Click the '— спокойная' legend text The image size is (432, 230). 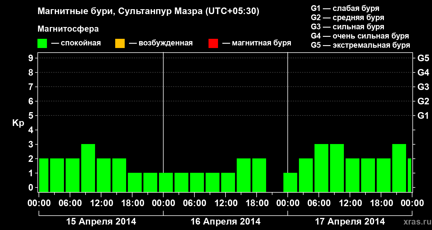pyautogui.click(x=76, y=43)
